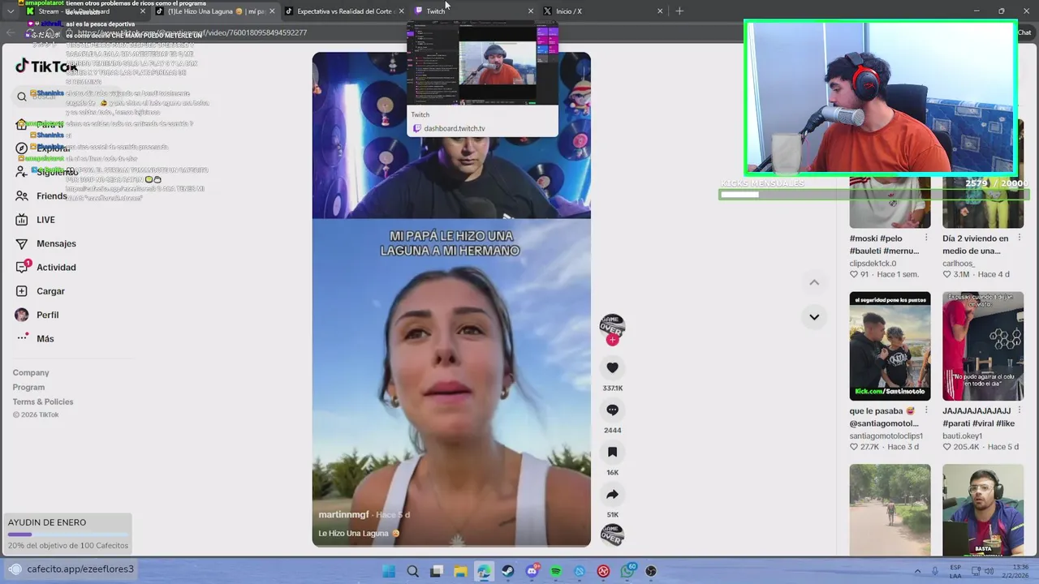Go to next video with down chevron
This screenshot has height=584, width=1039.
[x=814, y=317]
